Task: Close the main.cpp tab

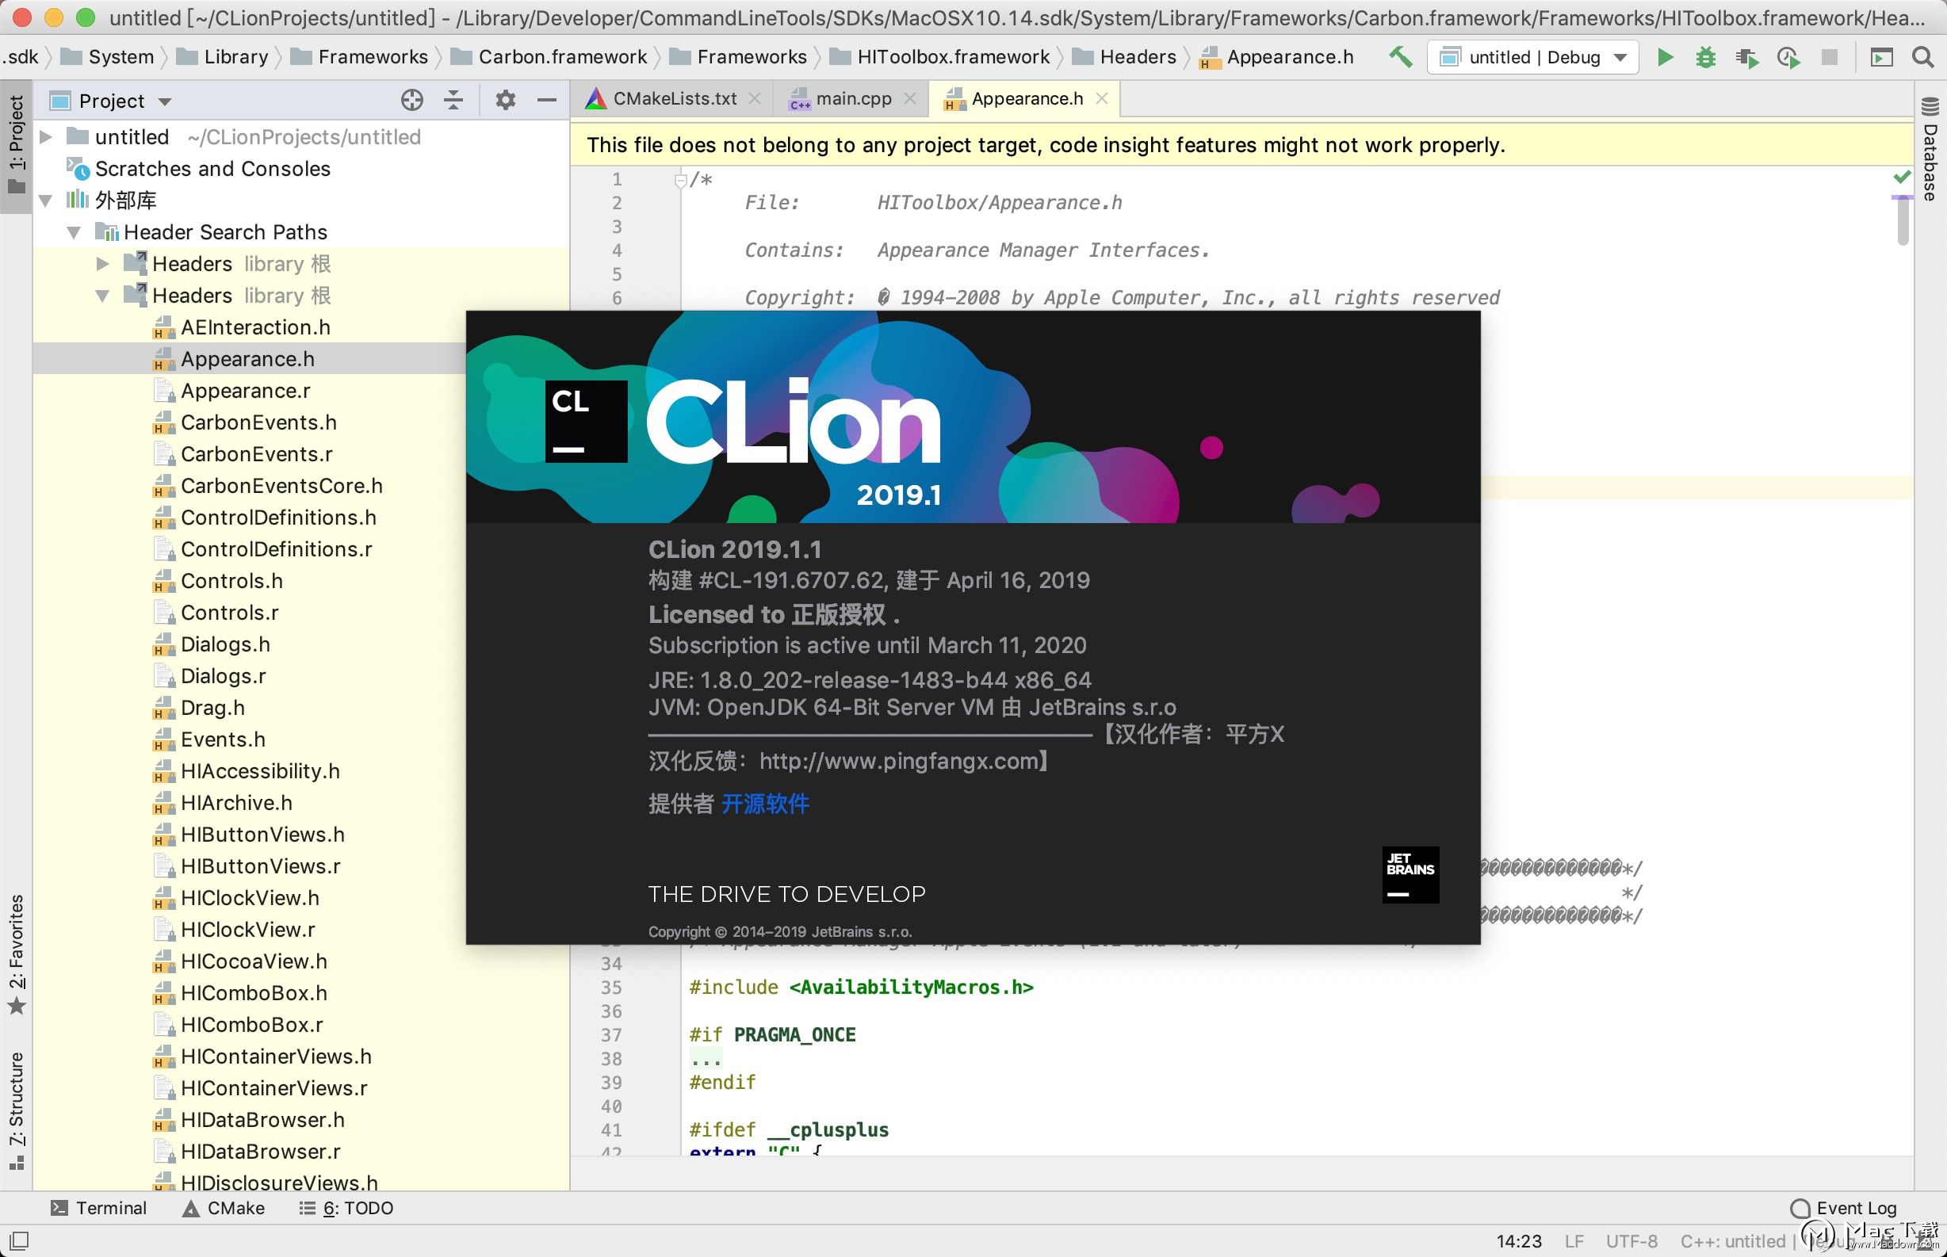Action: click(x=910, y=99)
